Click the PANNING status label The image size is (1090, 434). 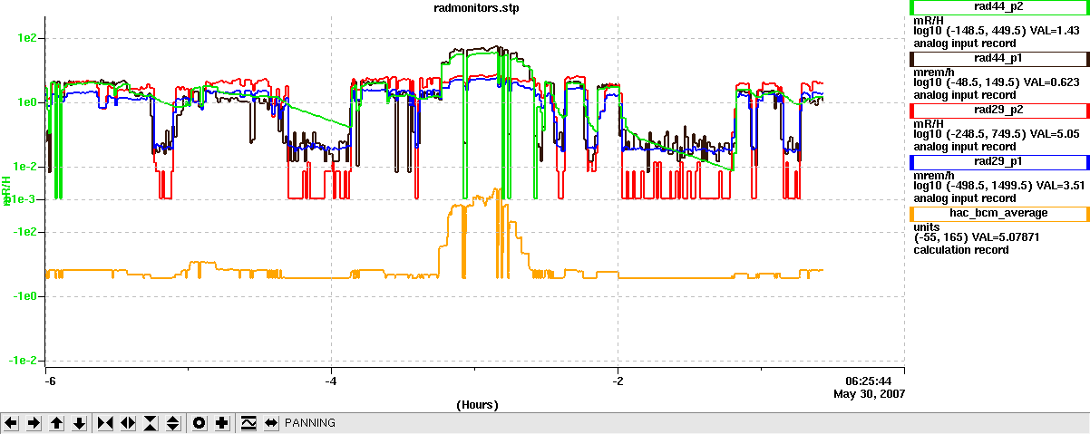point(310,423)
